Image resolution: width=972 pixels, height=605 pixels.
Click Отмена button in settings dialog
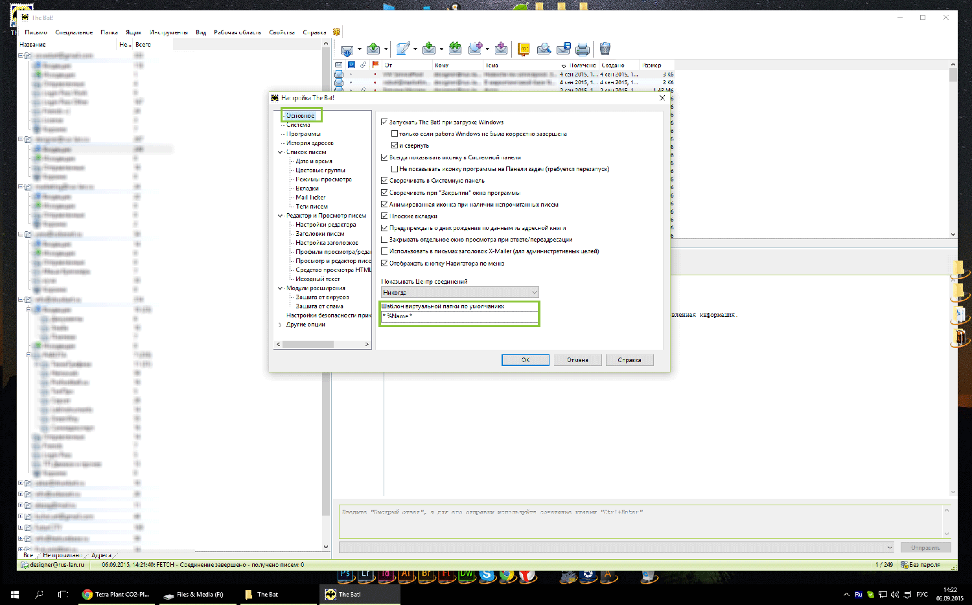(x=577, y=360)
